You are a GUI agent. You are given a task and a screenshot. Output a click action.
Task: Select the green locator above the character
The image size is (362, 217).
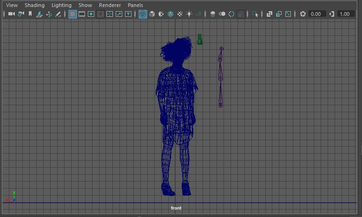pos(200,40)
